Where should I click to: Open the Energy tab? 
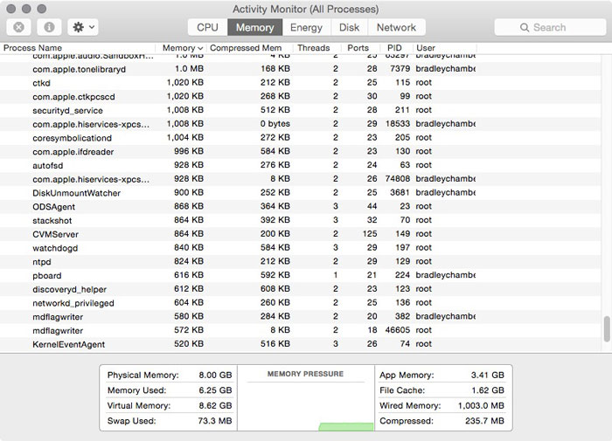coord(306,27)
